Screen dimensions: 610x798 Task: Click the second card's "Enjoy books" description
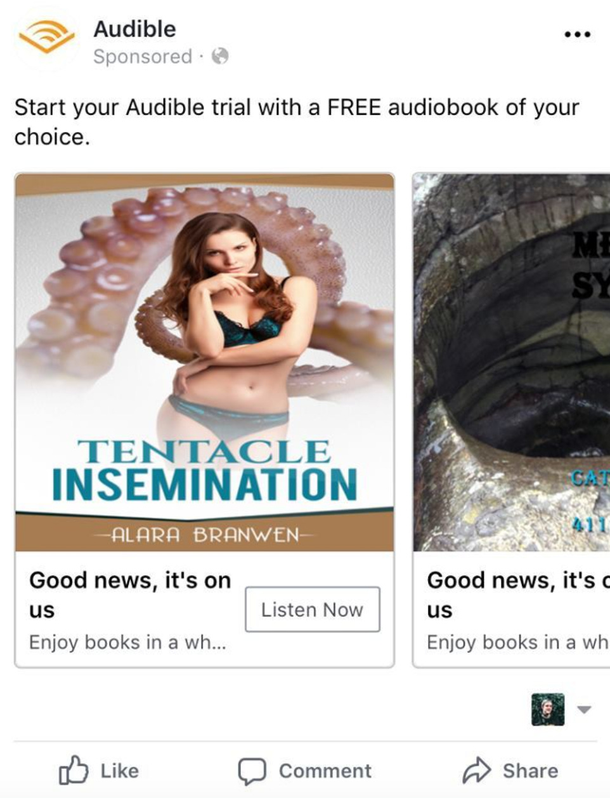tap(518, 642)
